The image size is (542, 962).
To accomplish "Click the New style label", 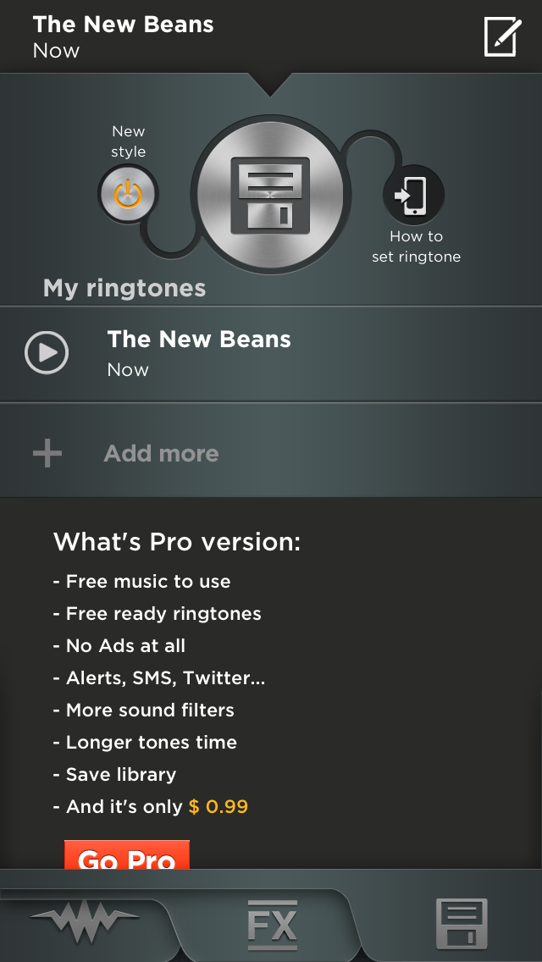I will [x=128, y=141].
